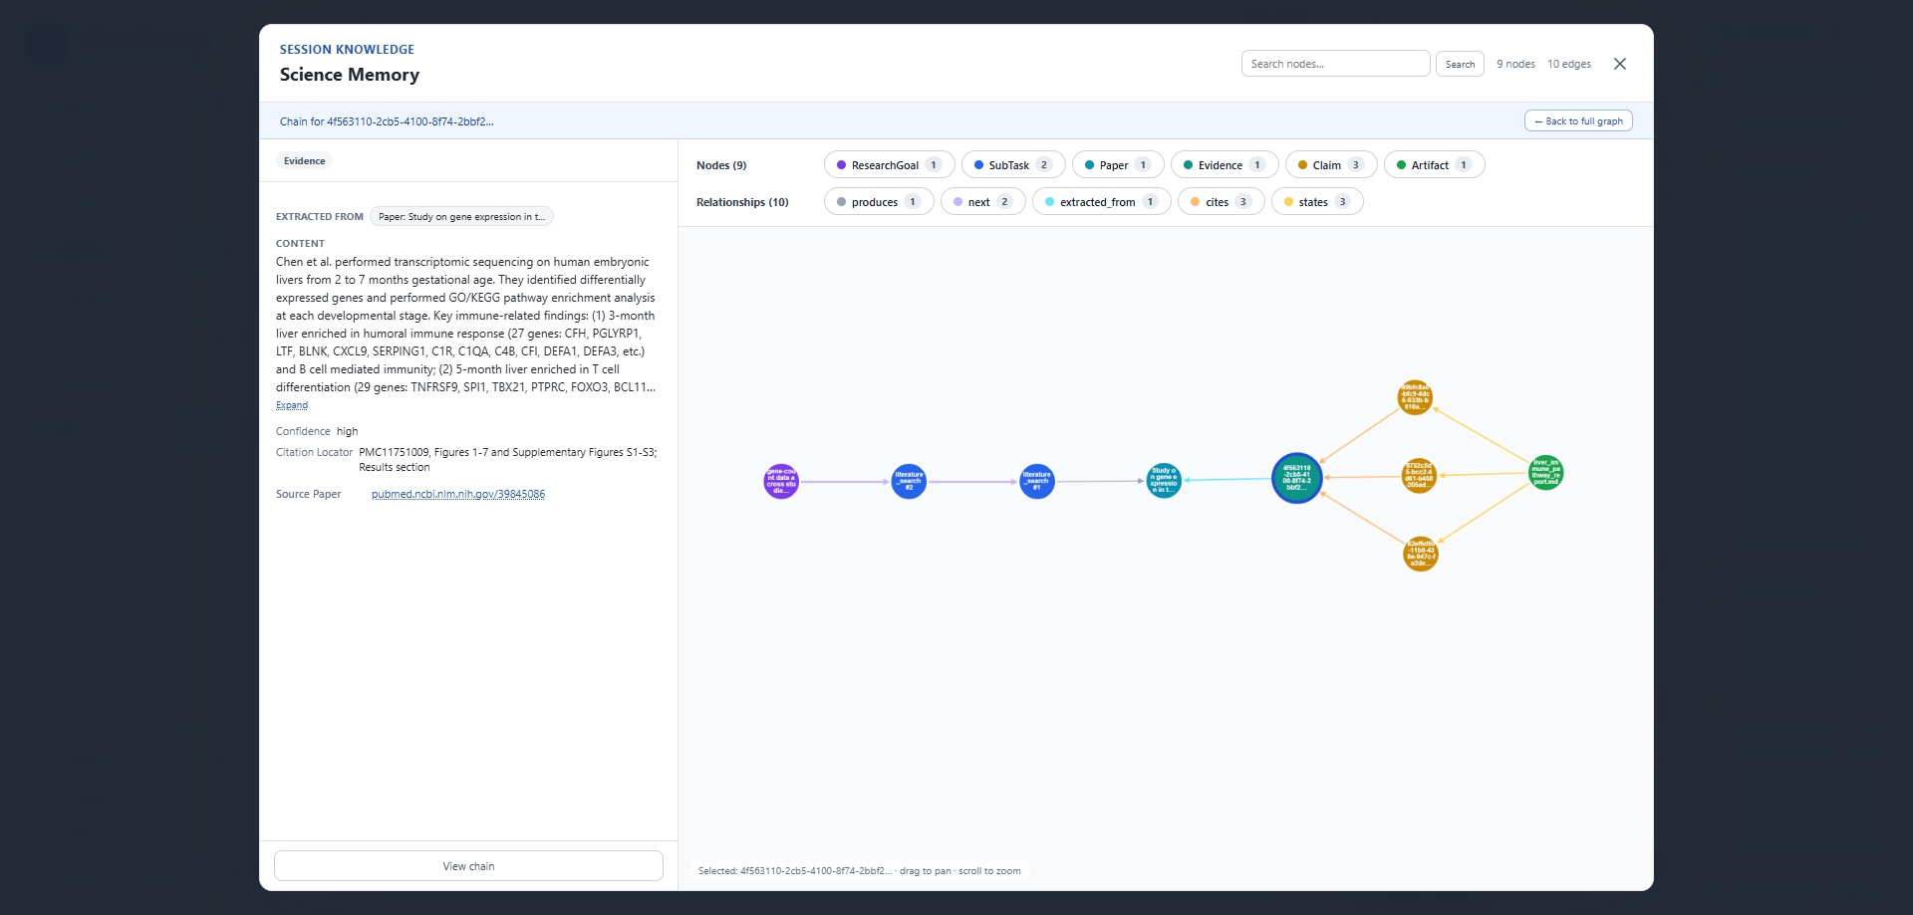Select the highlighted Evidence node 4f563110
The image size is (1913, 915).
(1297, 478)
